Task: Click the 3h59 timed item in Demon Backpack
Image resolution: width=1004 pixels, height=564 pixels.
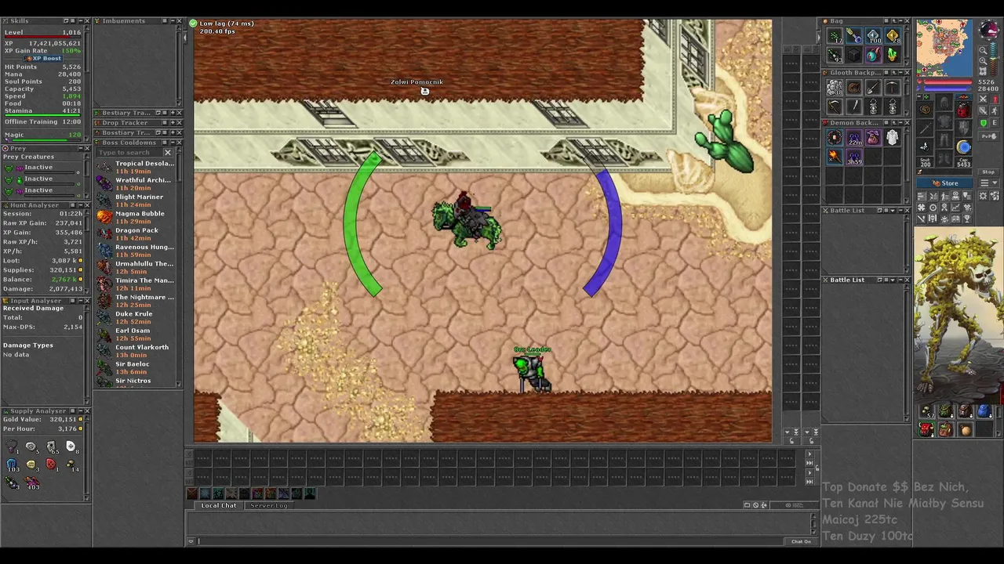Action: [x=854, y=157]
